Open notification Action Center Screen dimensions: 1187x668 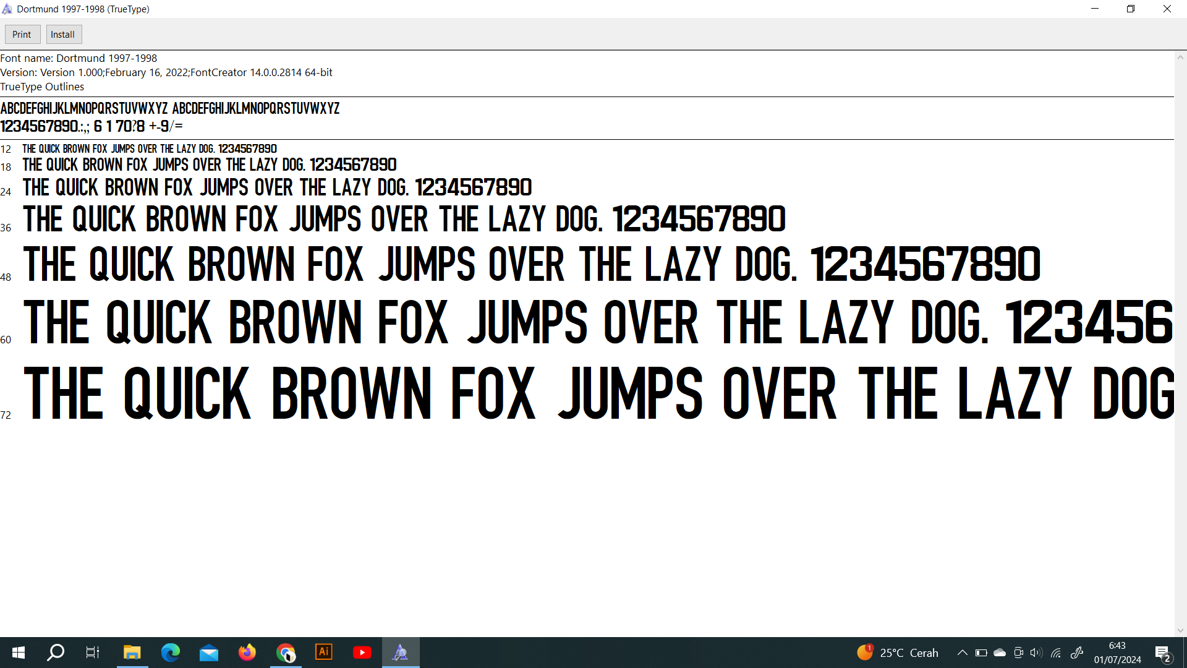click(x=1162, y=653)
